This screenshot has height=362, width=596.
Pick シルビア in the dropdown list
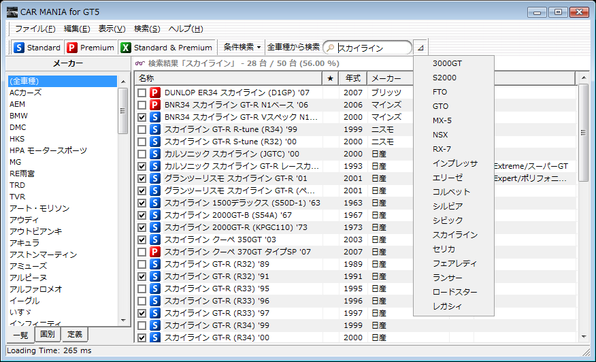(454, 206)
